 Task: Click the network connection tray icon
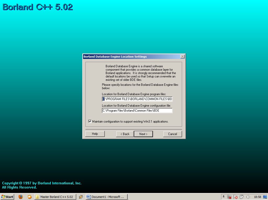(x=229, y=197)
